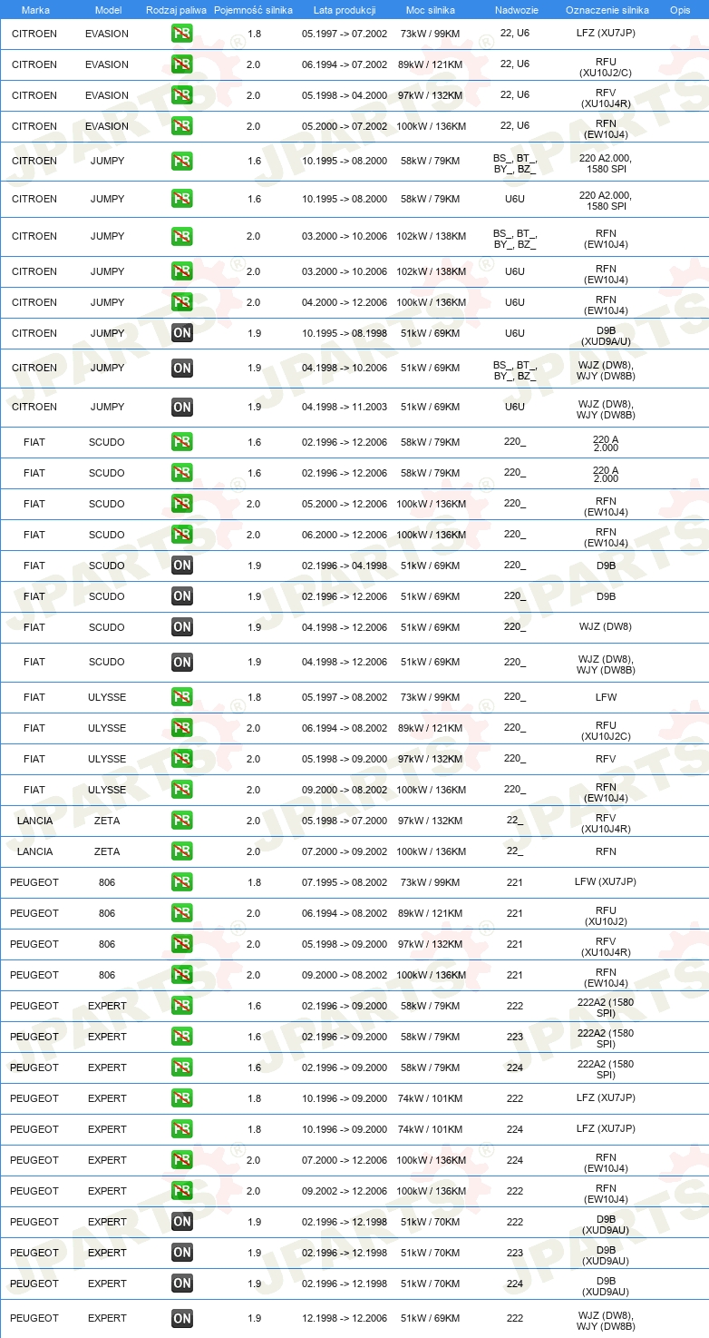Click the date '05.2000 -> 07.2002'
This screenshot has height=1338, width=709.
point(345,126)
